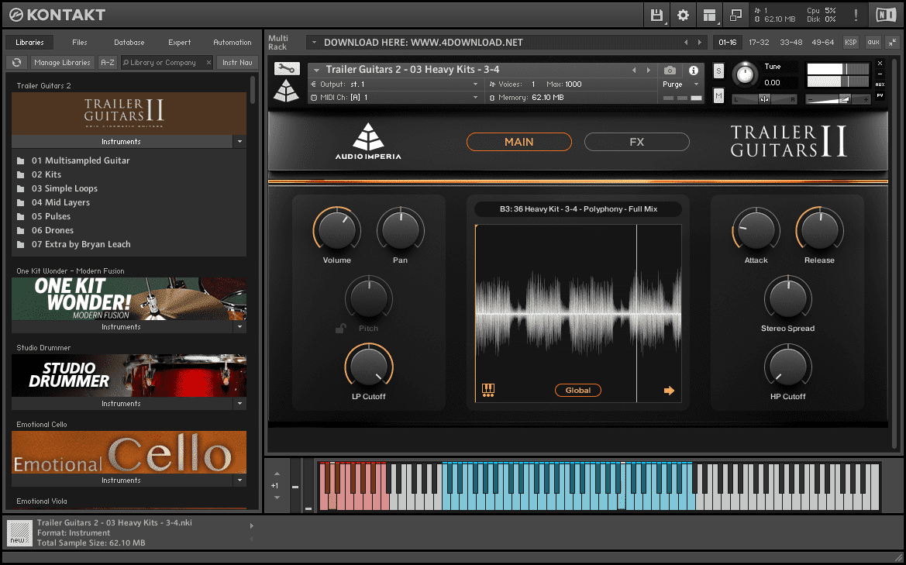Open the Kontakt save menu icon
The width and height of the screenshot is (906, 565).
click(x=657, y=15)
